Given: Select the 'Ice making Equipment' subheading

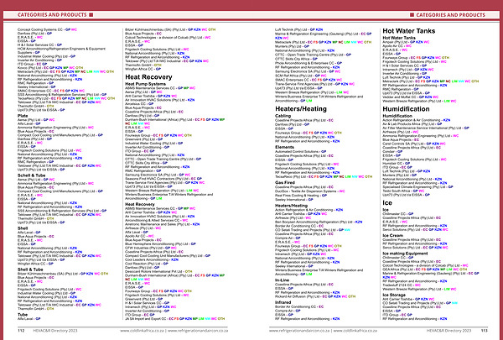Looking at the screenshot, I should pos(405,254).
